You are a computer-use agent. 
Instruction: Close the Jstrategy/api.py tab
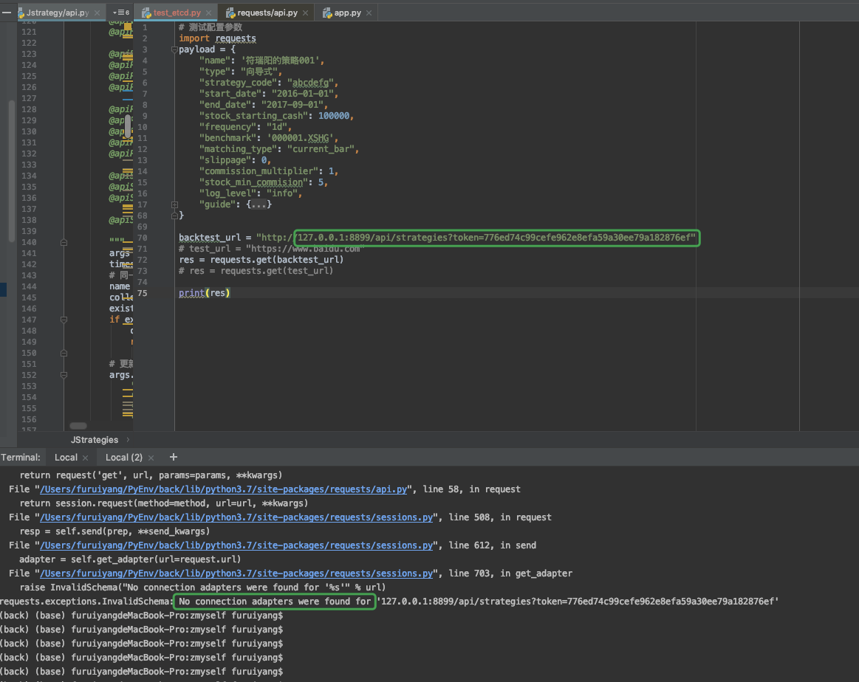[x=97, y=13]
